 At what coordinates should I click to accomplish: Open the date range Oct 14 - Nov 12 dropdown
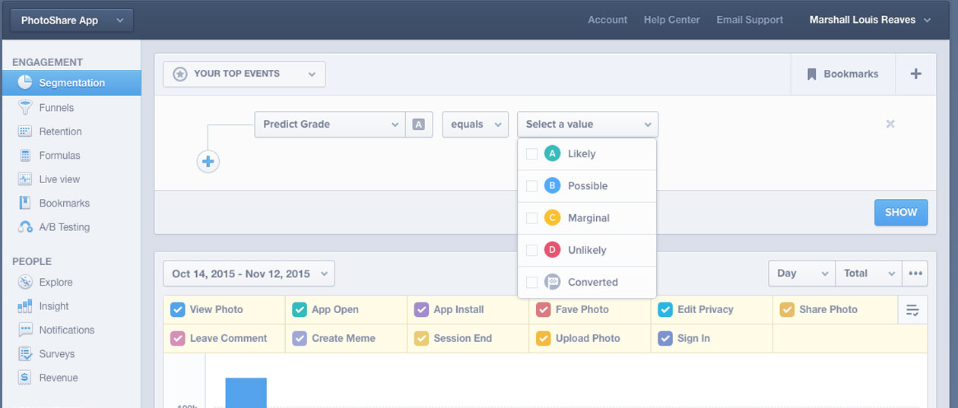(249, 274)
